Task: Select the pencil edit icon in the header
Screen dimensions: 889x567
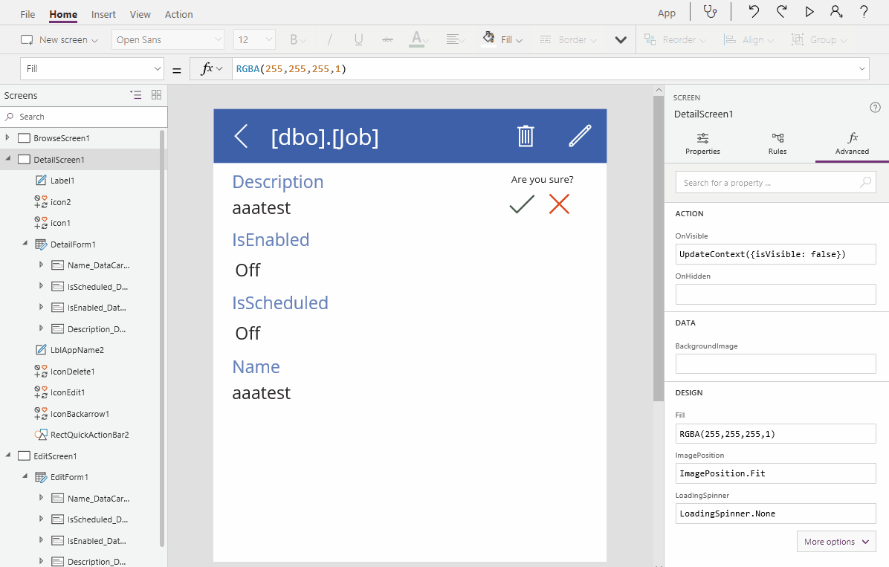Action: [x=581, y=136]
